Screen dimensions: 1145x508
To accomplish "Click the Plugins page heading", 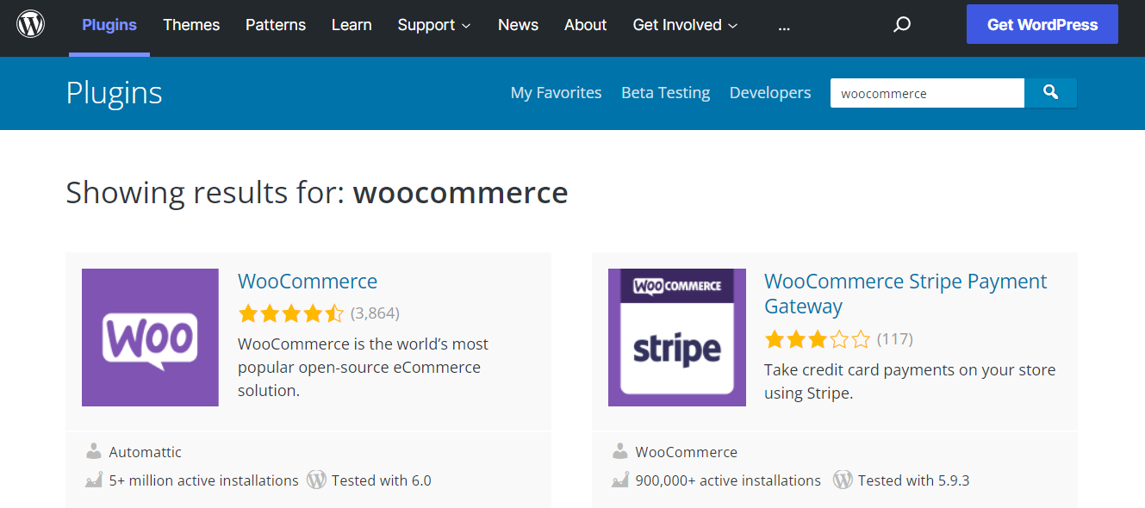I will 114,93.
